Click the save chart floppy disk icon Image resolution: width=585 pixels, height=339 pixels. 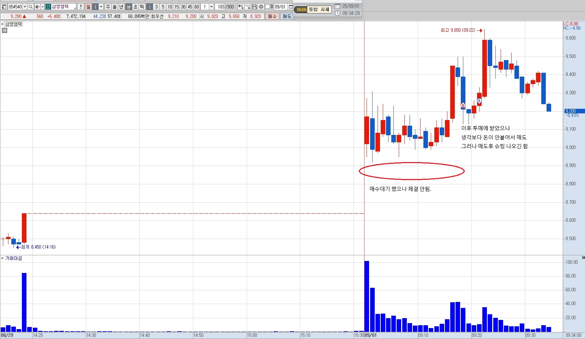(x=254, y=7)
